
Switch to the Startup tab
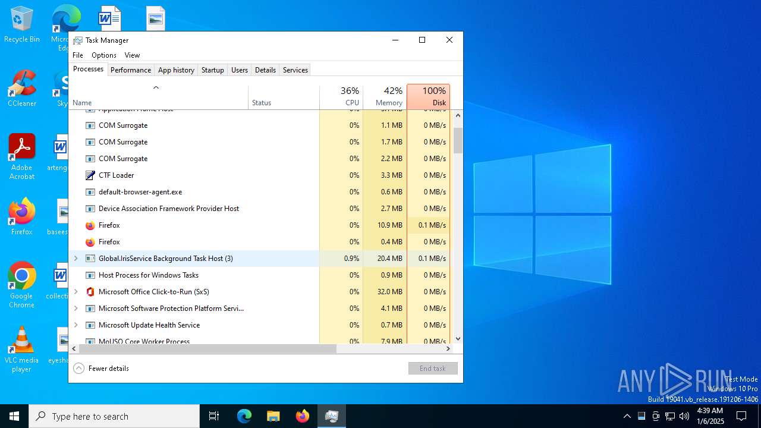click(212, 70)
